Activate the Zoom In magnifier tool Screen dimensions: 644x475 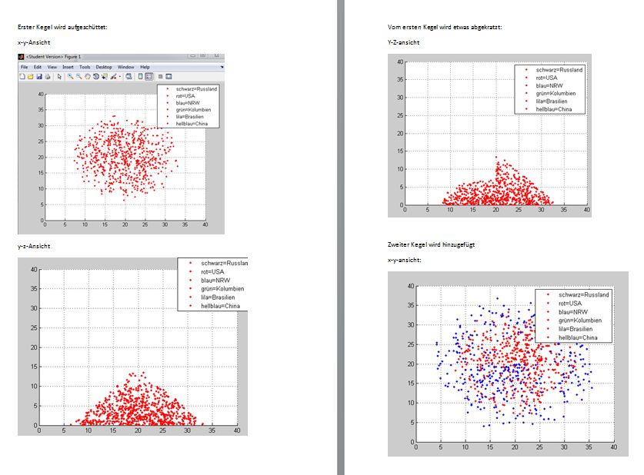70,77
